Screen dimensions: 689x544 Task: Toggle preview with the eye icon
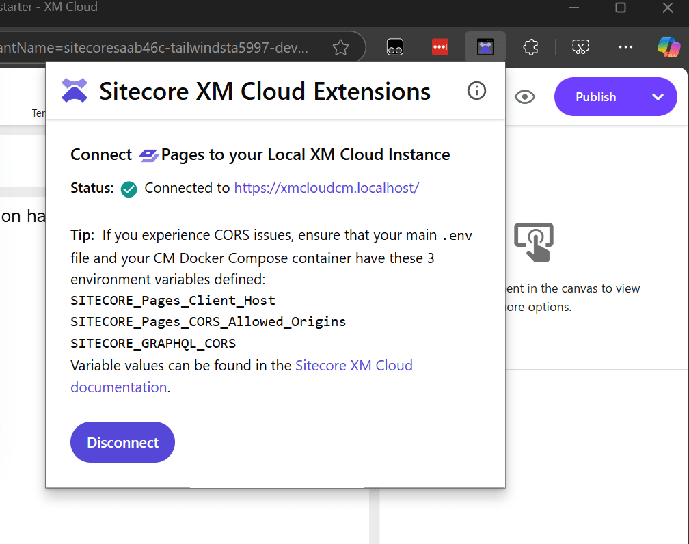524,97
